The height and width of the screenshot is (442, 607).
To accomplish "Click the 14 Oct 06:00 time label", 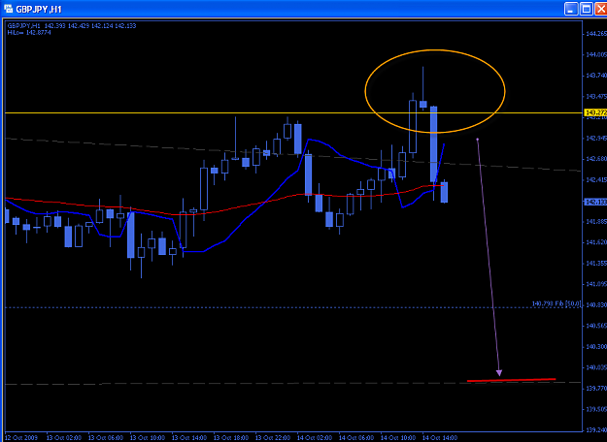I will tap(356, 438).
